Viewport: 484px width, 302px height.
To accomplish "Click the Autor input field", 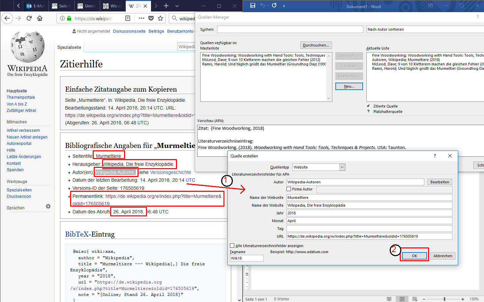I will pos(355,182).
